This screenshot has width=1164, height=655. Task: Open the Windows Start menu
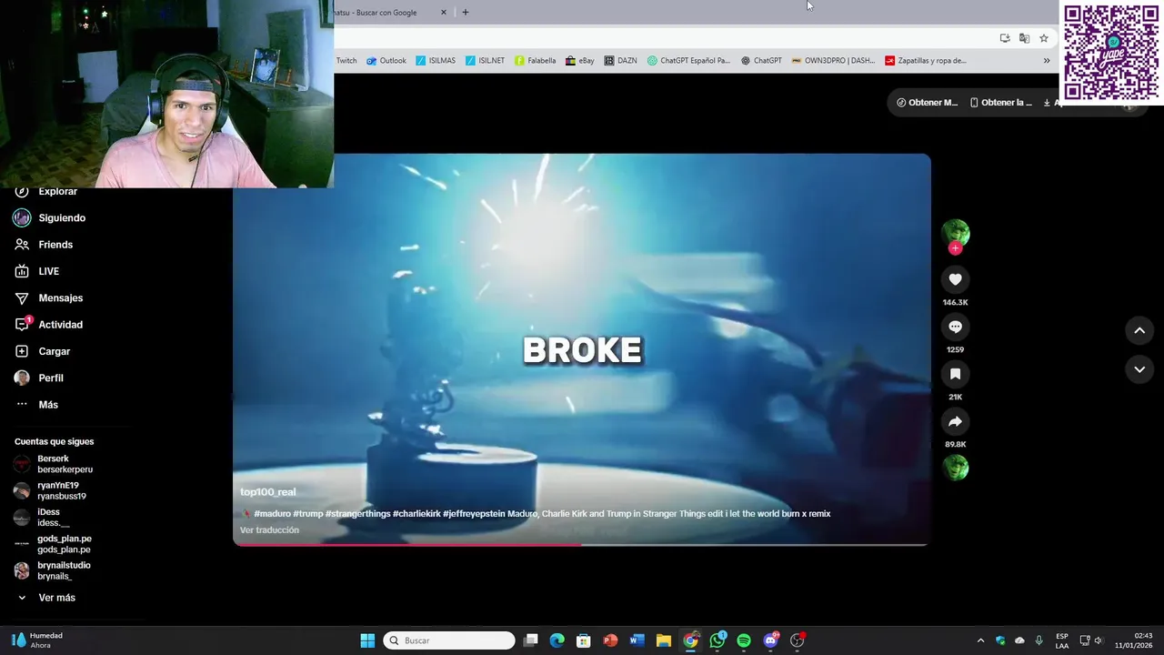[367, 640]
